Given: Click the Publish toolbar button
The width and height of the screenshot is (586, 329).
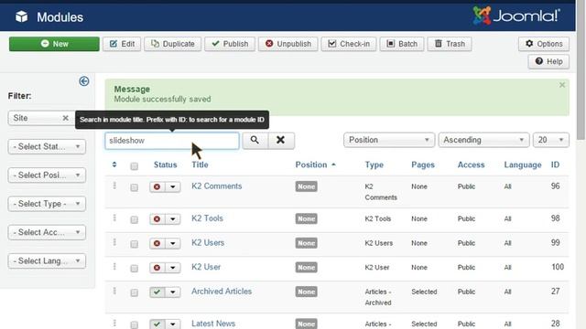Looking at the screenshot, I should (x=230, y=44).
